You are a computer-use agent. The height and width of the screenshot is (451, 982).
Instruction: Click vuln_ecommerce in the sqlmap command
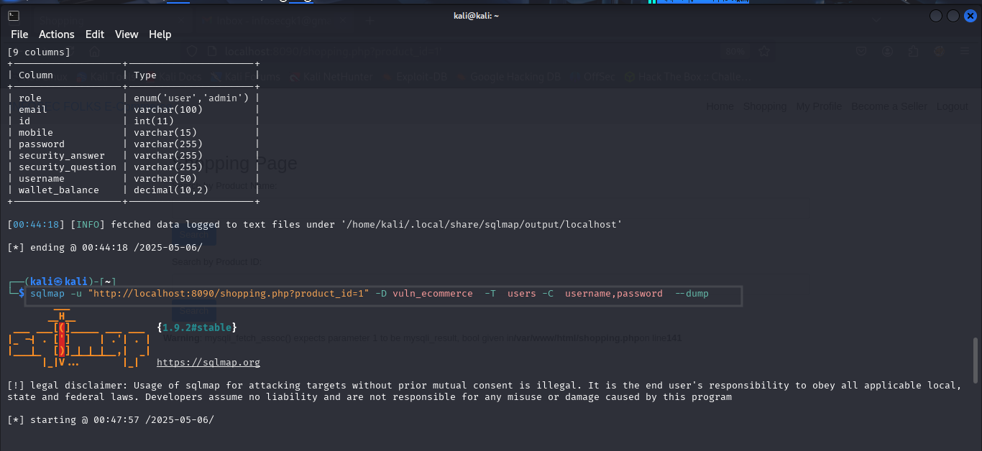(433, 293)
